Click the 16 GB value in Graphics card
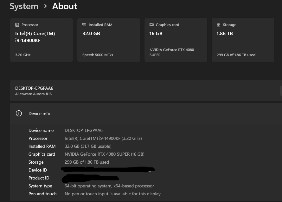 156,34
